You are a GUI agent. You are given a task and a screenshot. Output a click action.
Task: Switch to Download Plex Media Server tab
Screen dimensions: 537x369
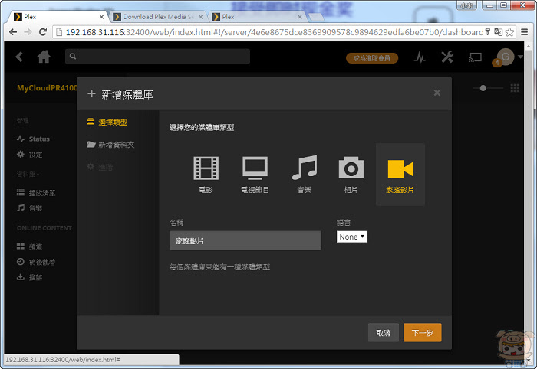tap(157, 17)
